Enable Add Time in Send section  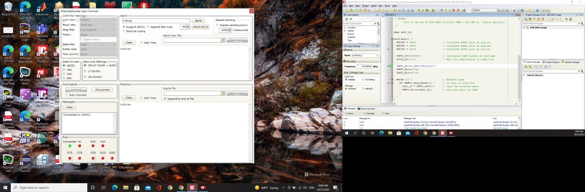[141, 43]
